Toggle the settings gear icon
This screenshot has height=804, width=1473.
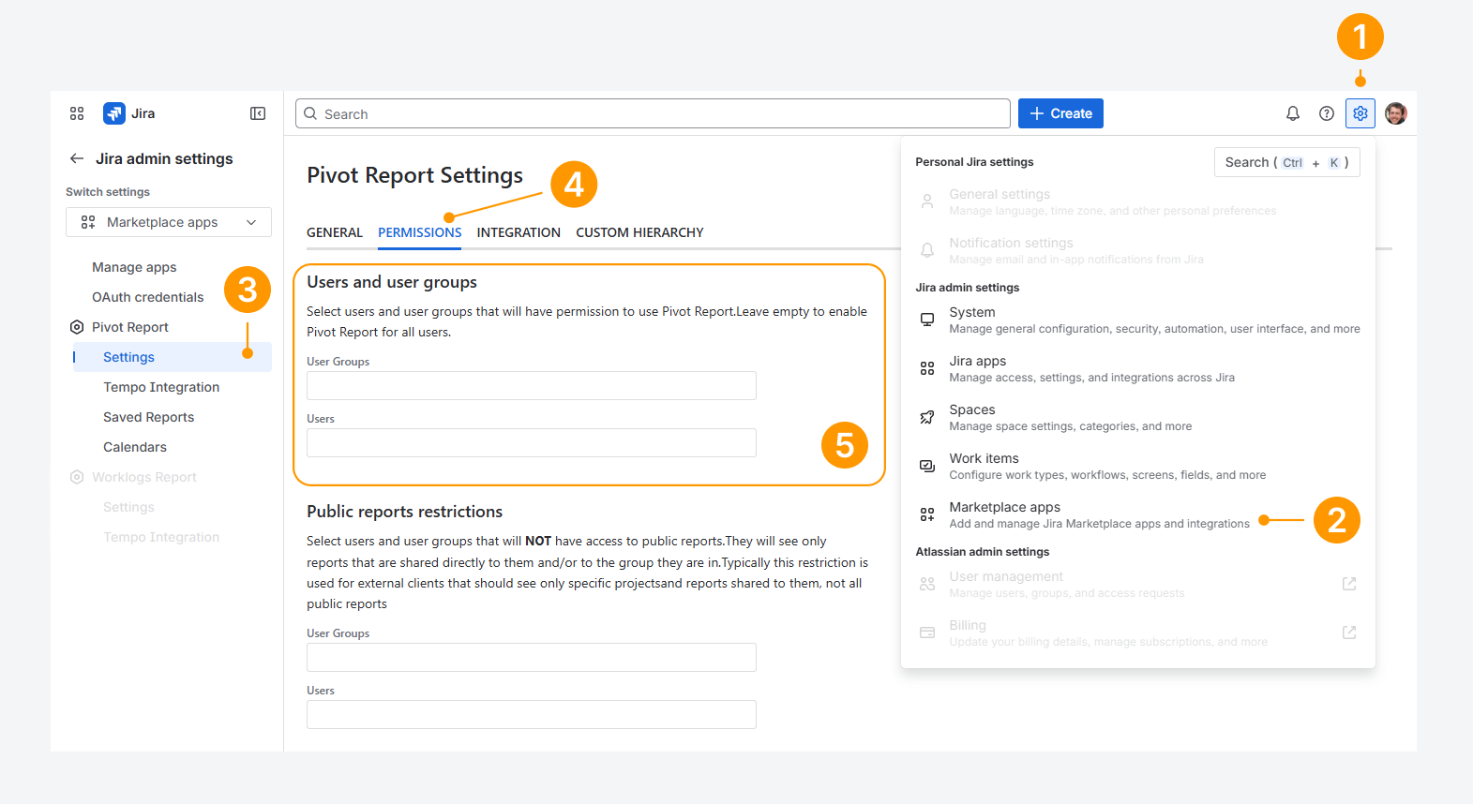[1360, 113]
